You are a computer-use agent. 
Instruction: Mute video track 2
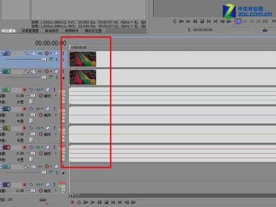coord(56,71)
